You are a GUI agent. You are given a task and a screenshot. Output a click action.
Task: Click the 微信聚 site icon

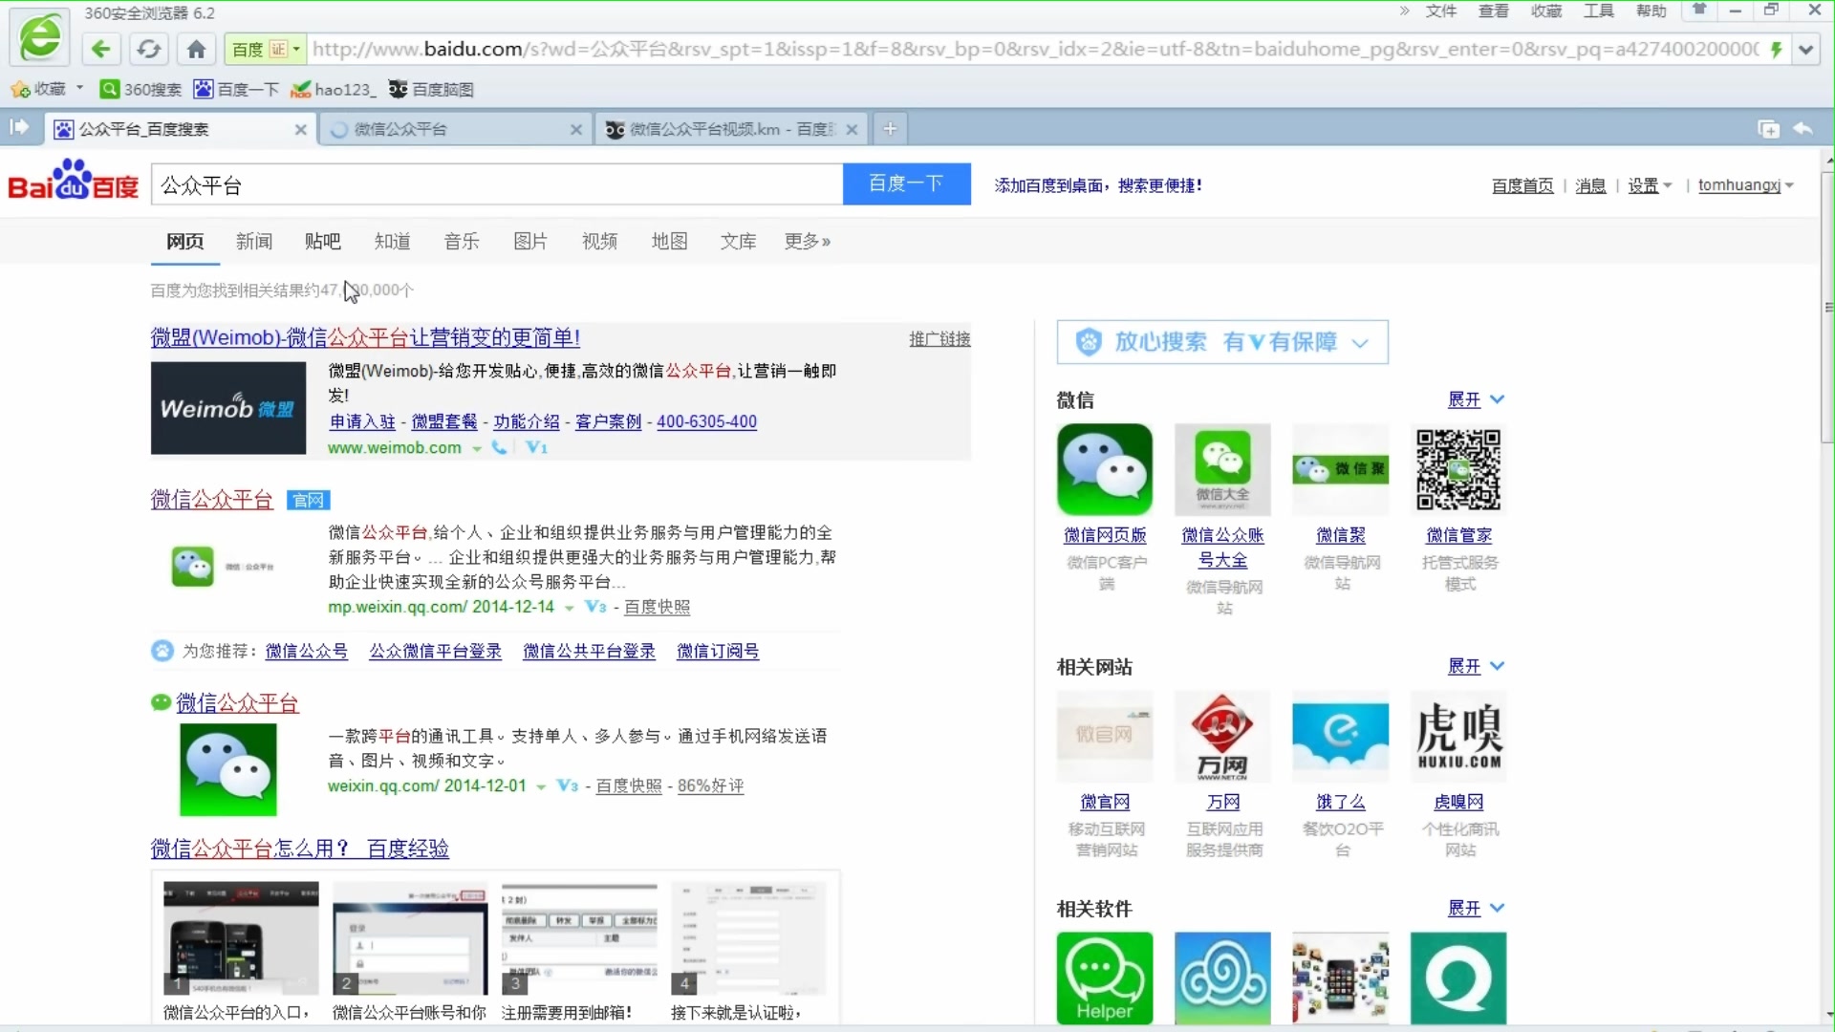tap(1340, 470)
